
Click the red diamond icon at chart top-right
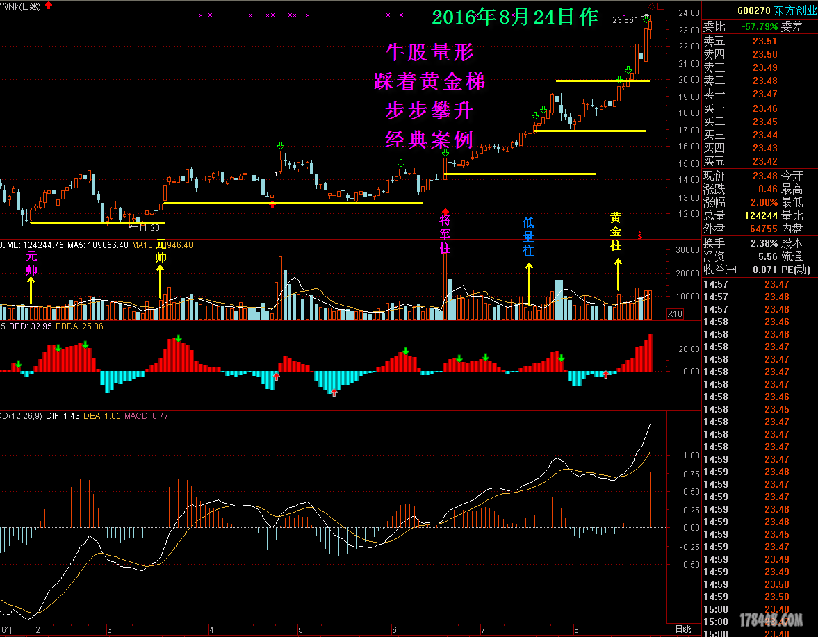pyautogui.click(x=651, y=6)
